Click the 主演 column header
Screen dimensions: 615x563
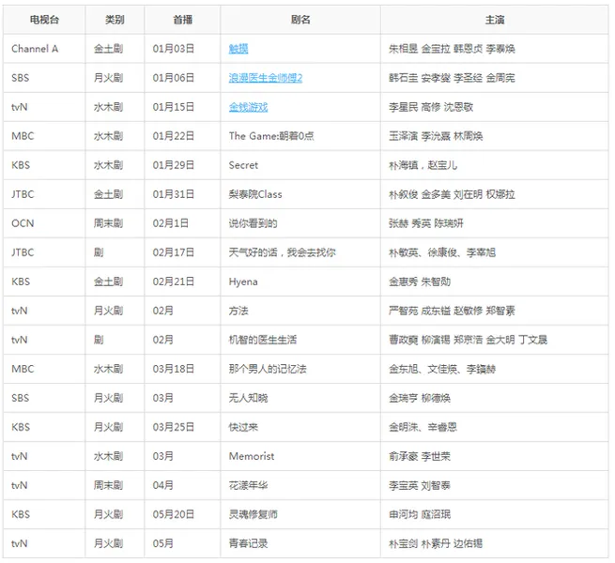[495, 20]
